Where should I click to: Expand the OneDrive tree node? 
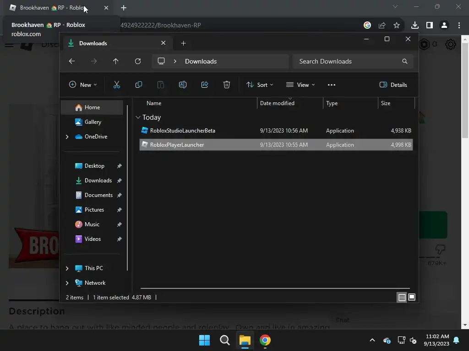(67, 137)
